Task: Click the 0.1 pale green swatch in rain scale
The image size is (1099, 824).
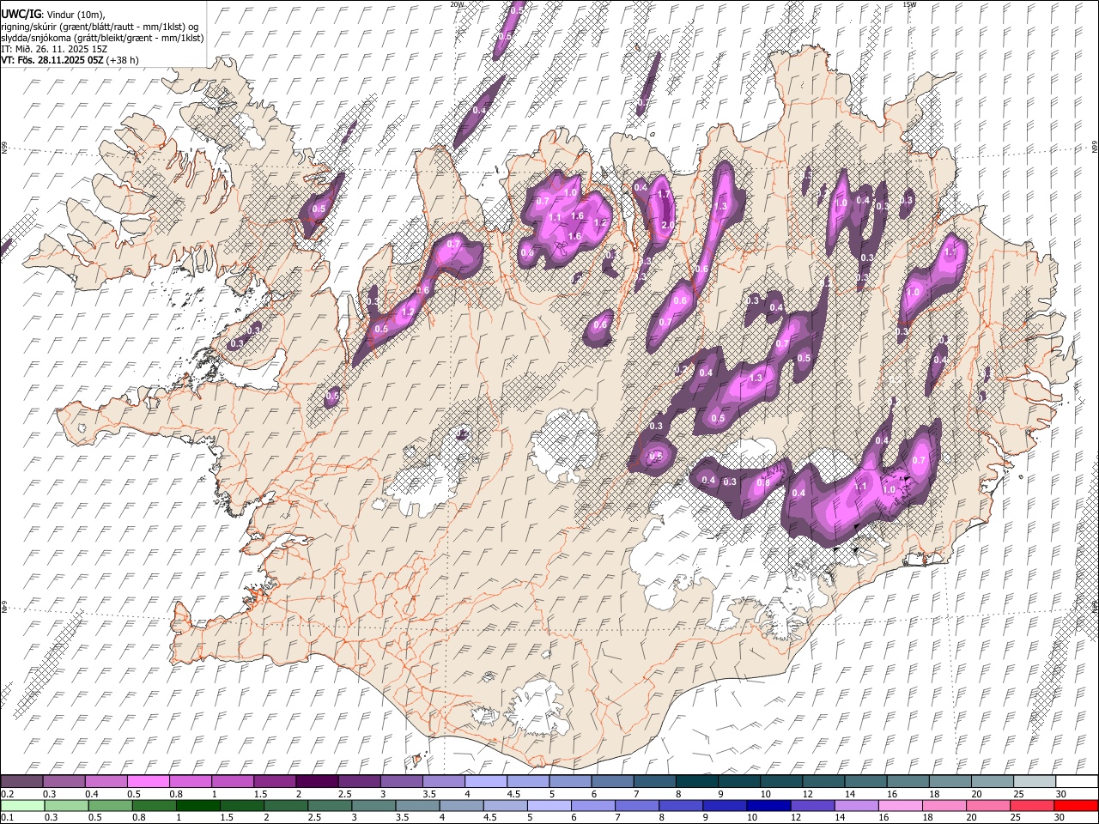Action: pos(22,806)
